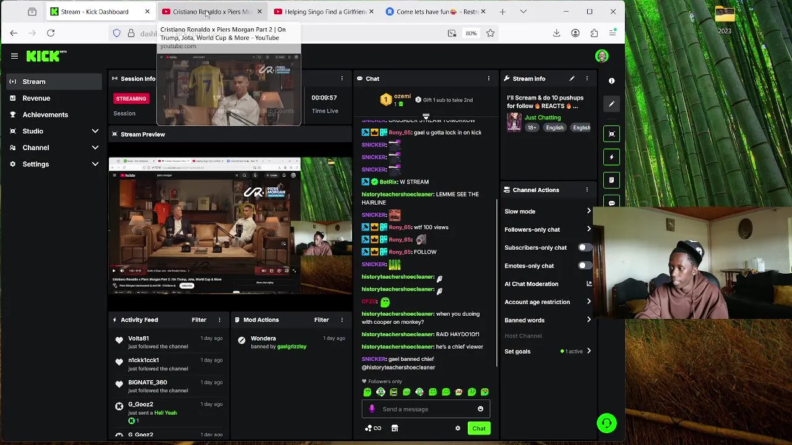The height and width of the screenshot is (445, 792).
Task: Click Volta81 in Activity Feed
Action: tap(139, 338)
